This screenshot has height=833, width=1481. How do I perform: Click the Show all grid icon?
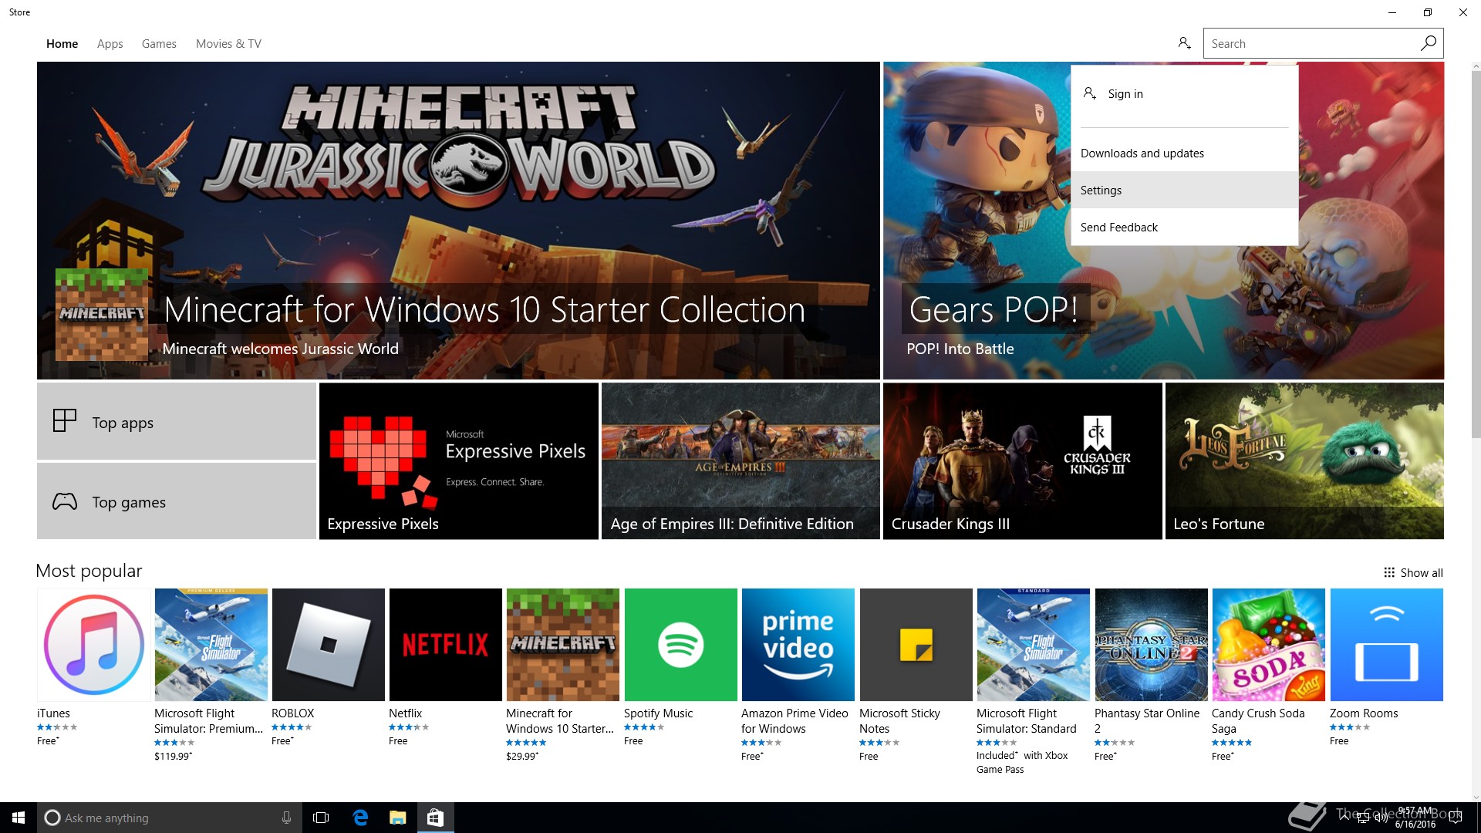1389,572
